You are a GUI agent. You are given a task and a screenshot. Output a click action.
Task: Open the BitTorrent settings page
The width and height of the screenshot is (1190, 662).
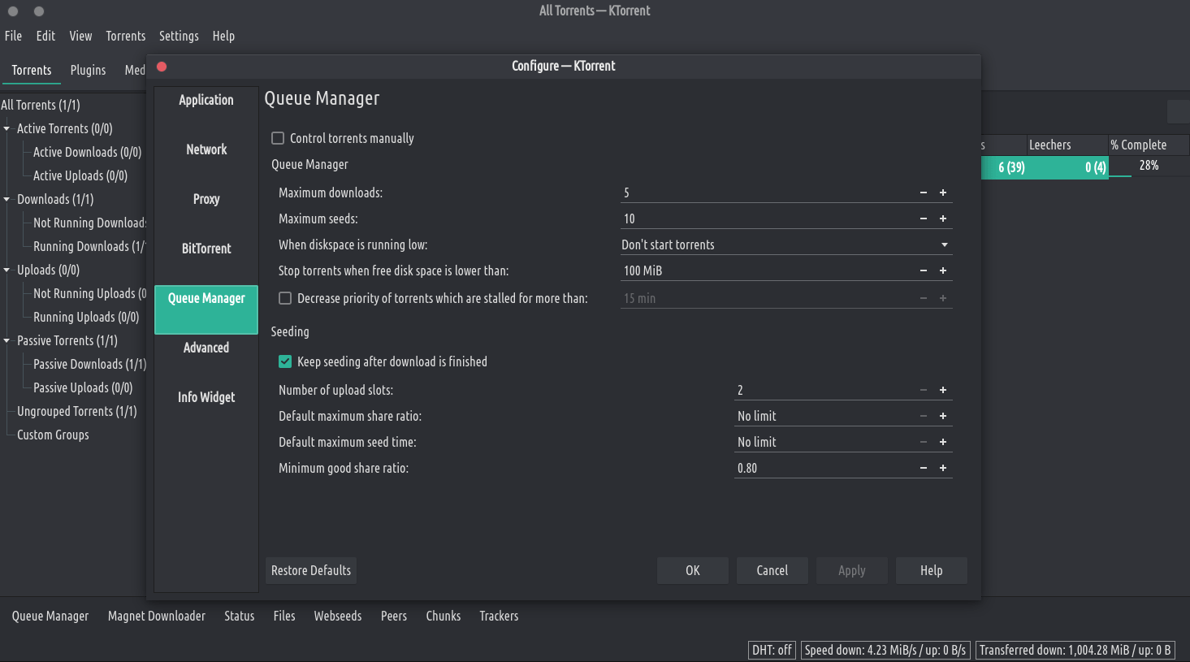coord(206,260)
